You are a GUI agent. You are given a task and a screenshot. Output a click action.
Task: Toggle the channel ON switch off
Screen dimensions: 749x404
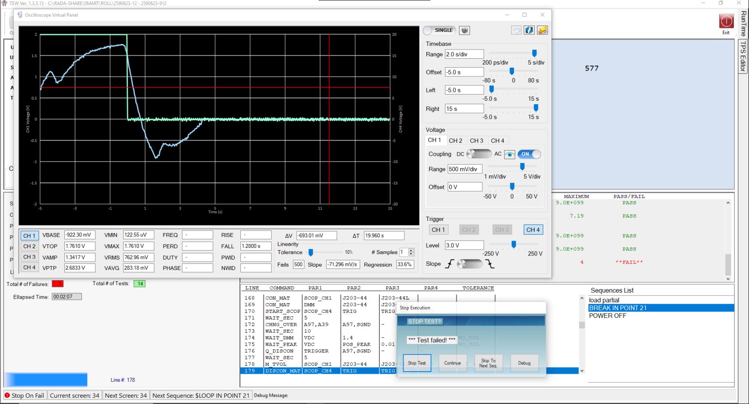(529, 154)
